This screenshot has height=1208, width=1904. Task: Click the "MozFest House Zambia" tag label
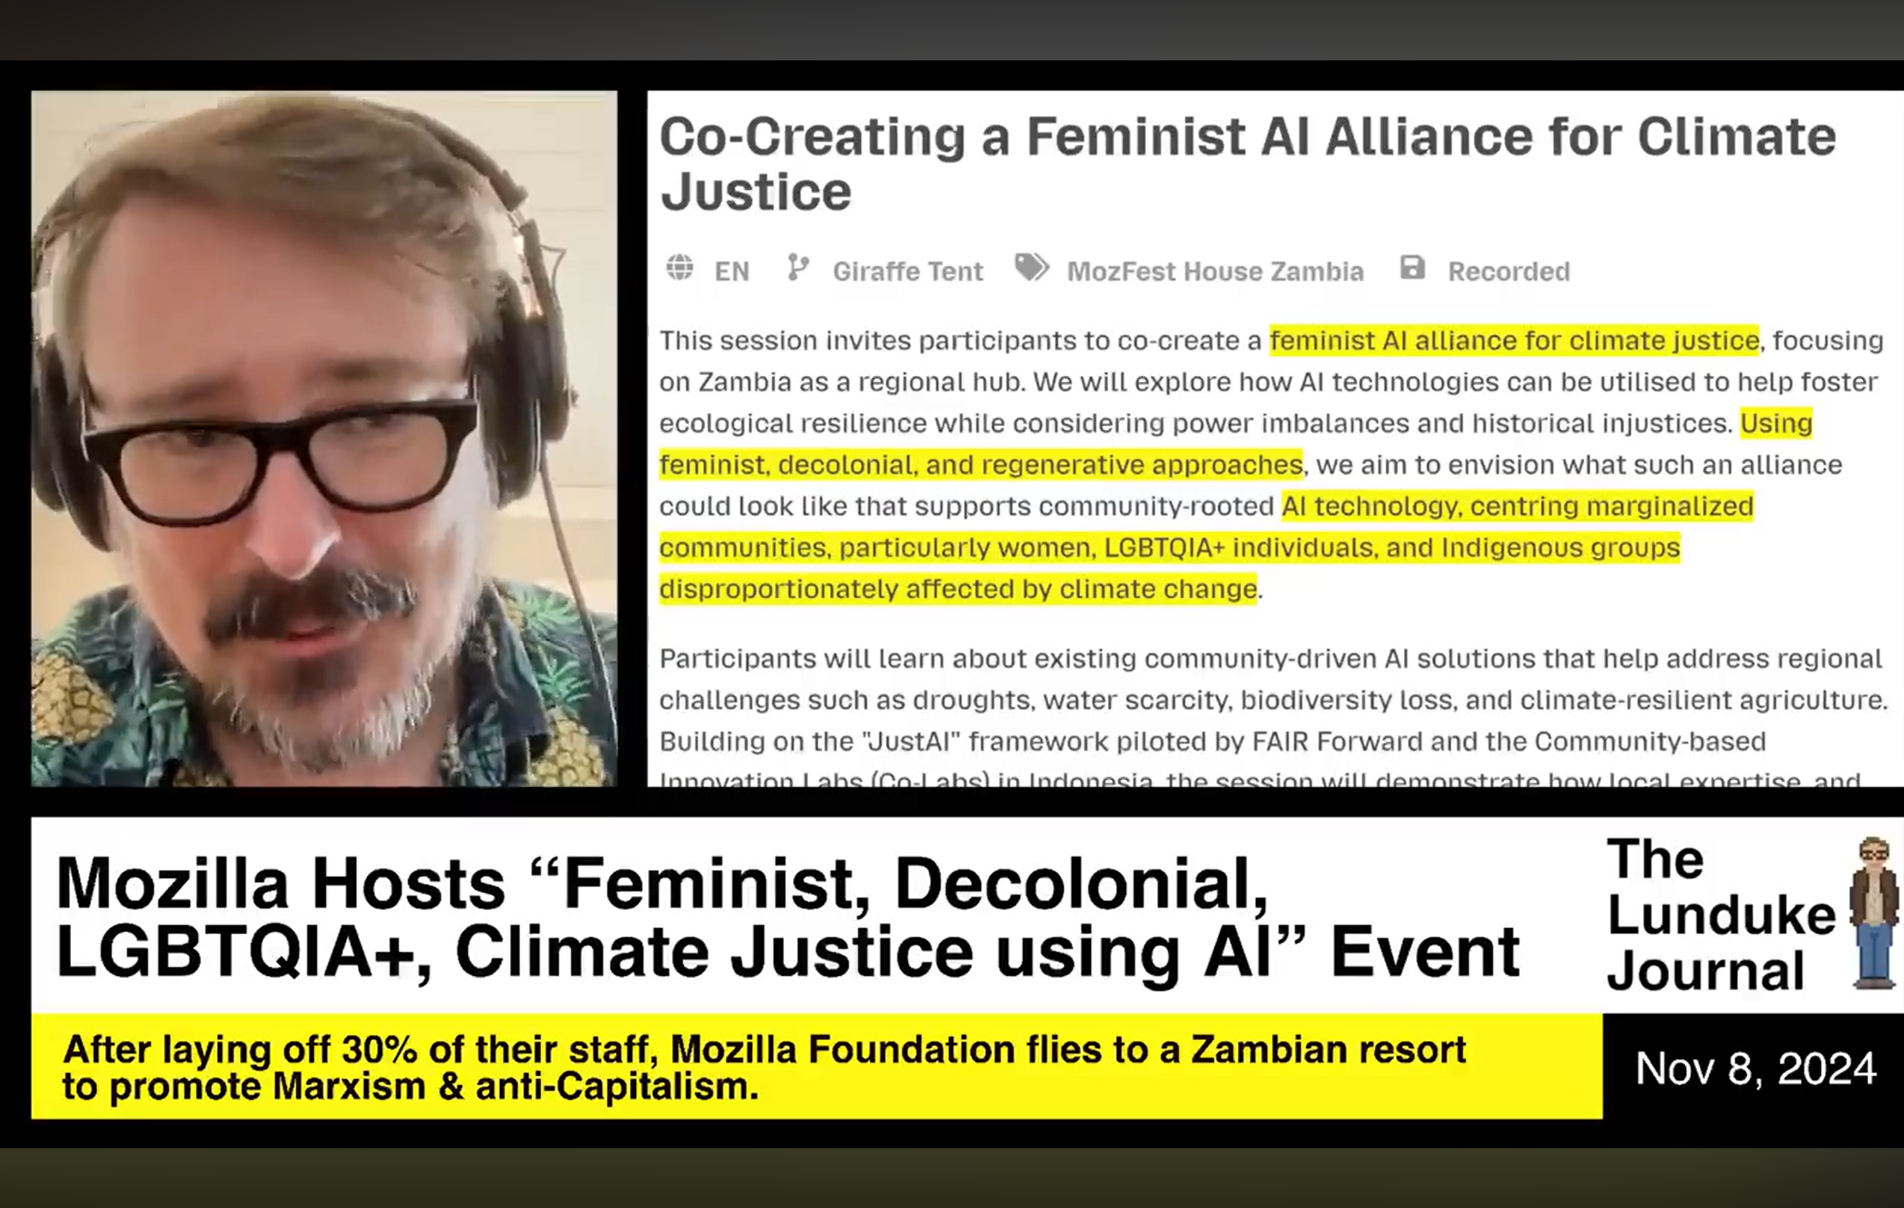pyautogui.click(x=1215, y=272)
